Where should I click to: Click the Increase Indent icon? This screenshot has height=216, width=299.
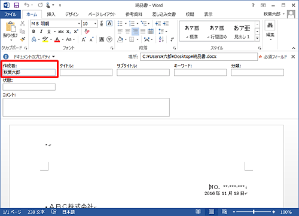tap(166, 23)
